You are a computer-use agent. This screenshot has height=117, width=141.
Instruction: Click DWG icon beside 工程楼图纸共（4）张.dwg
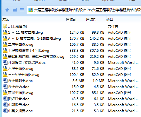[5, 50]
